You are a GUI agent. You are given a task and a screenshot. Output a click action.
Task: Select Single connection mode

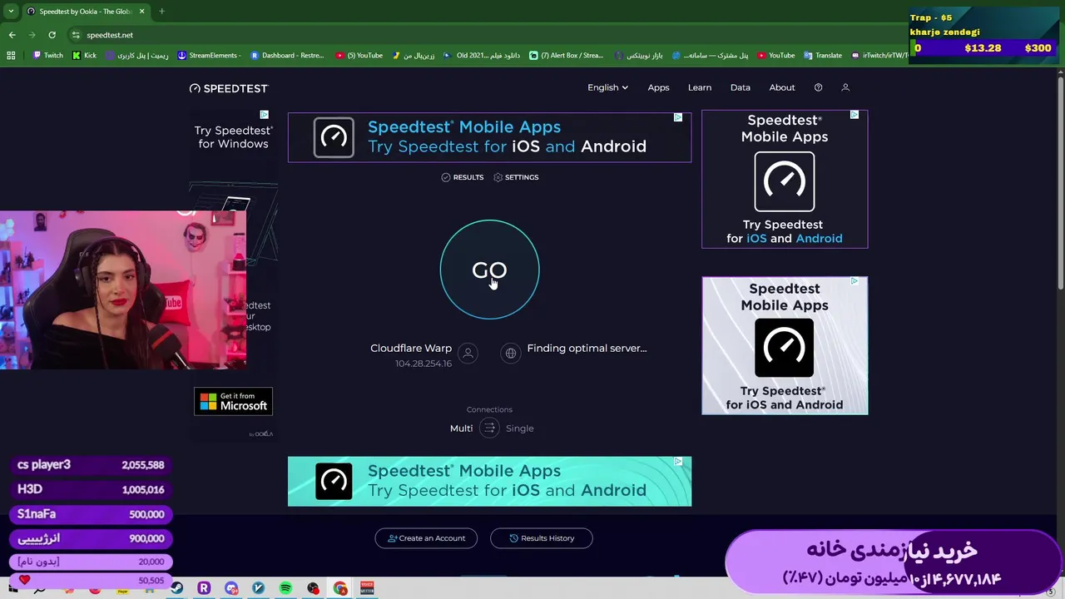coord(520,428)
